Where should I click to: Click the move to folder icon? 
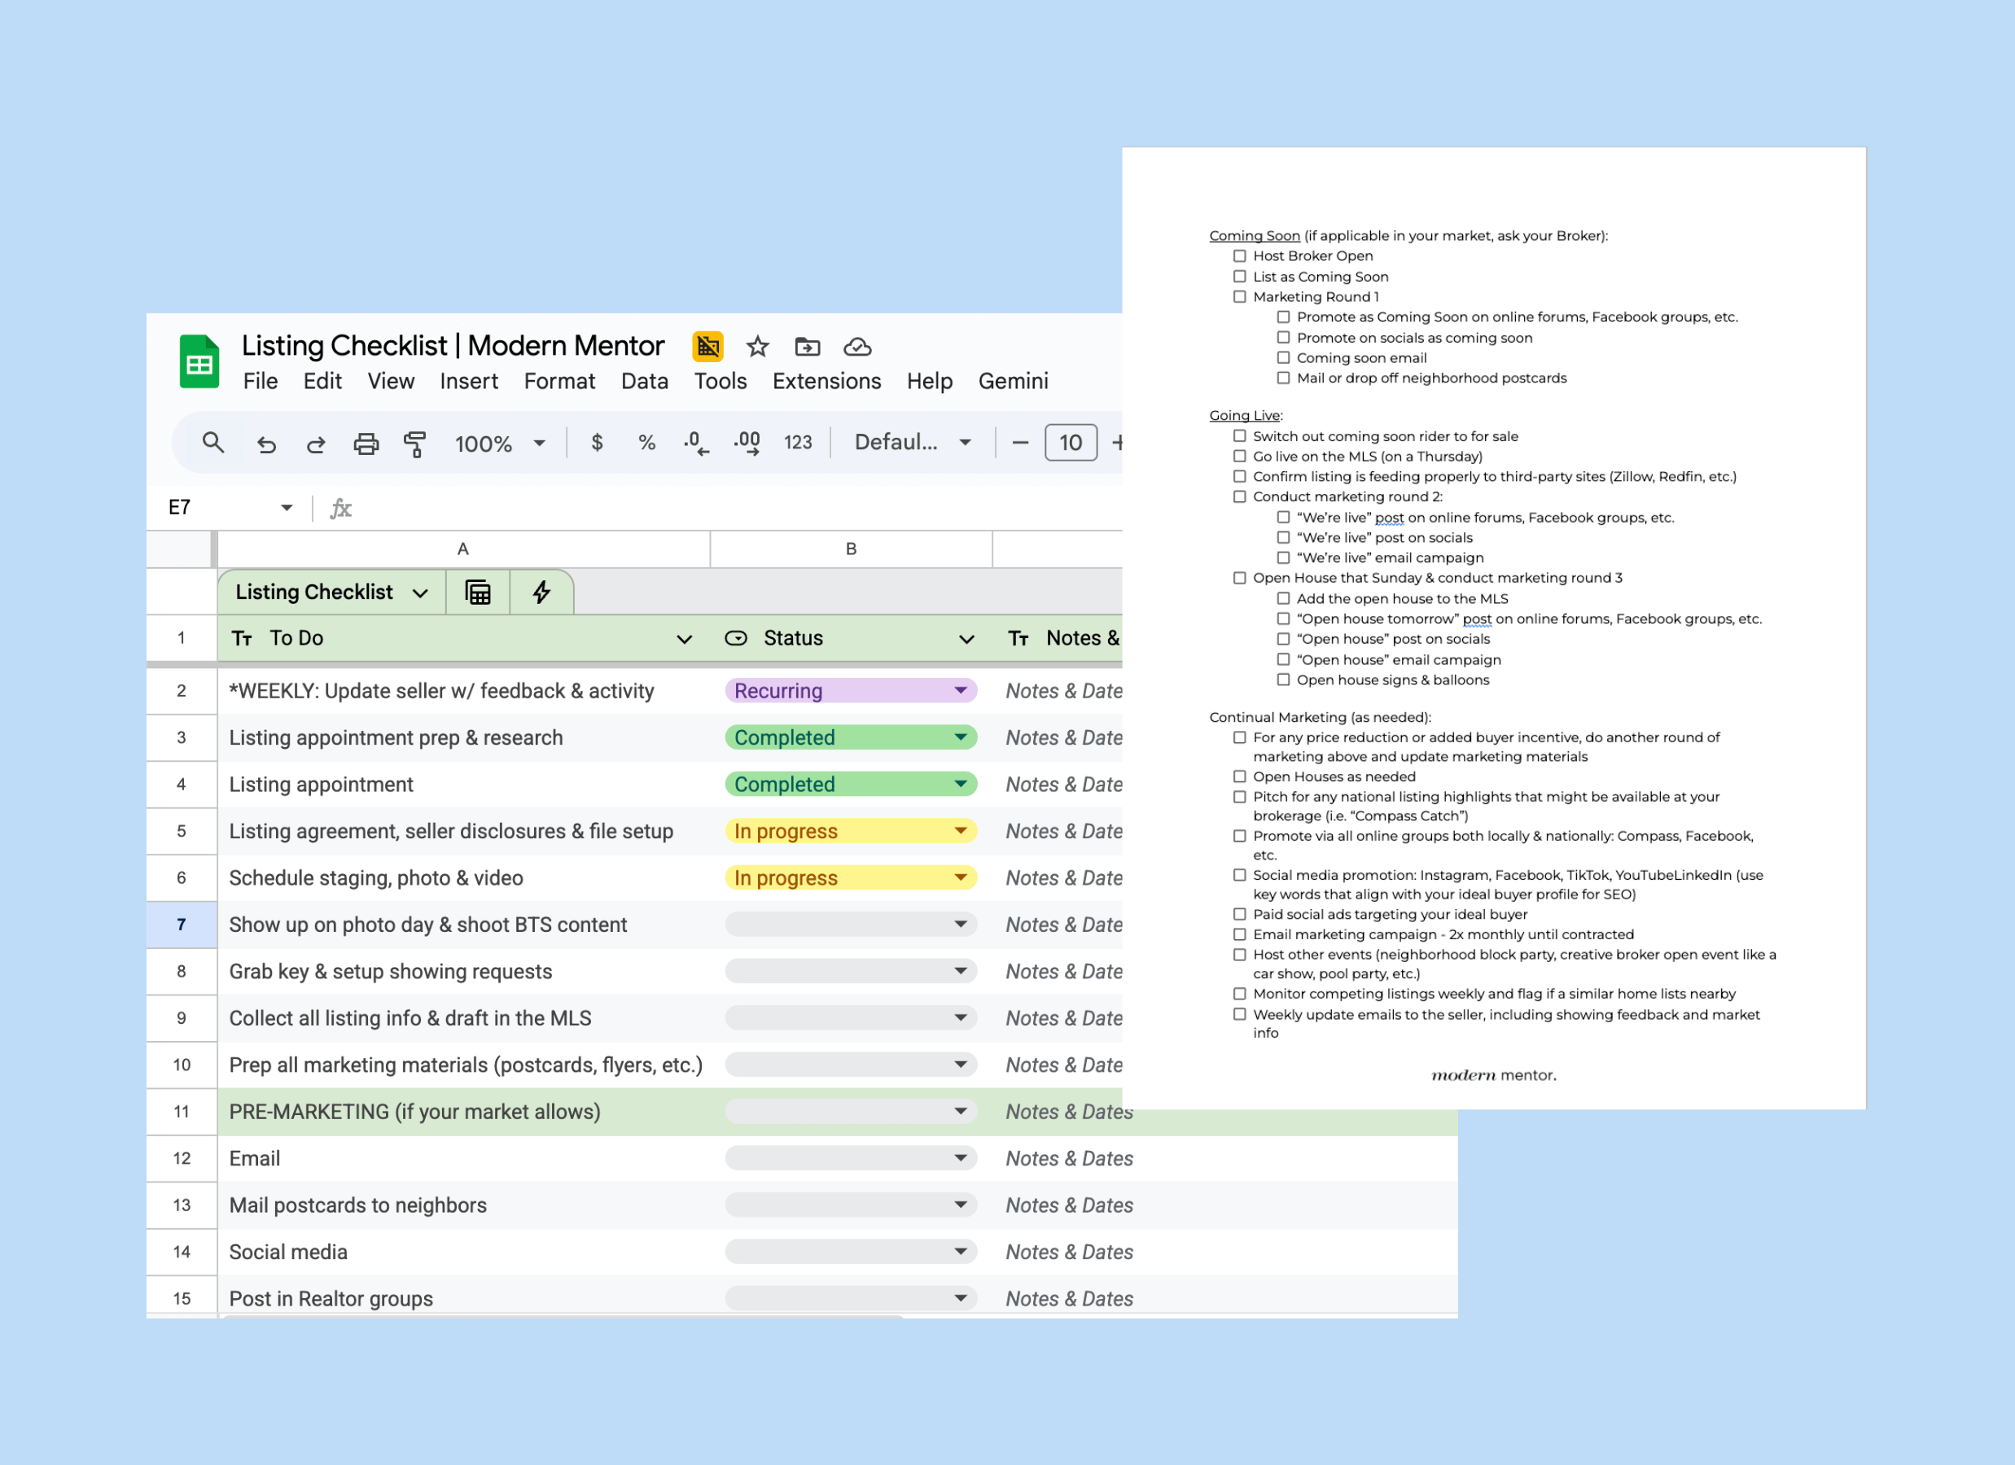[x=807, y=347]
